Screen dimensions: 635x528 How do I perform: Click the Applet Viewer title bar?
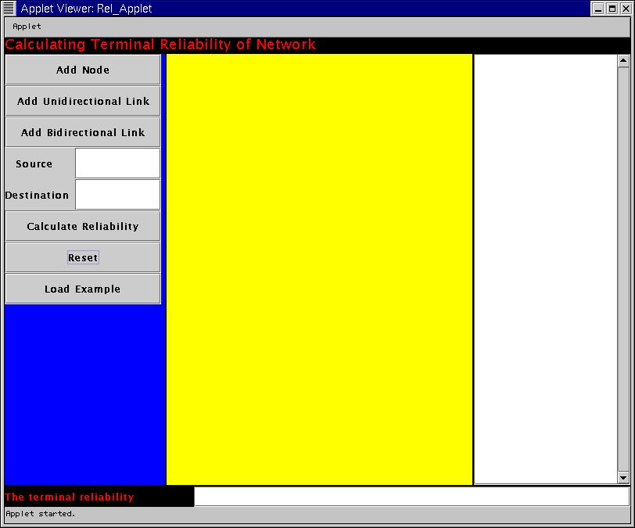[313, 9]
